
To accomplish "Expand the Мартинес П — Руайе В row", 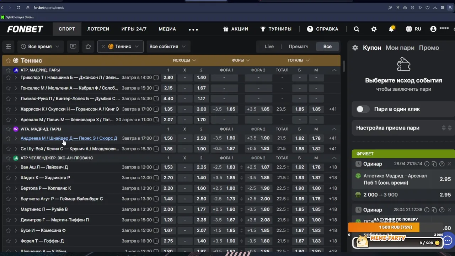I will 16,209.
